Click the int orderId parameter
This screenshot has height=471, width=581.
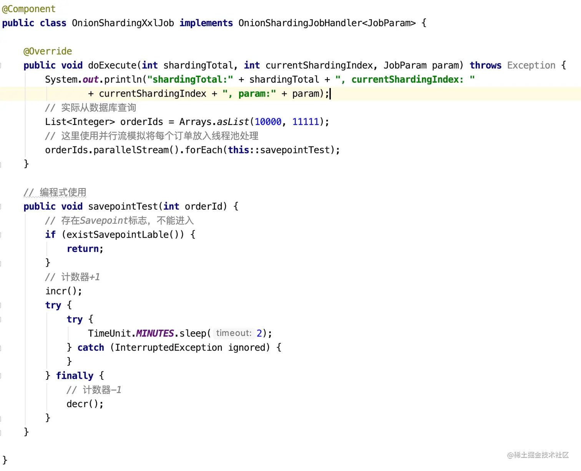193,206
